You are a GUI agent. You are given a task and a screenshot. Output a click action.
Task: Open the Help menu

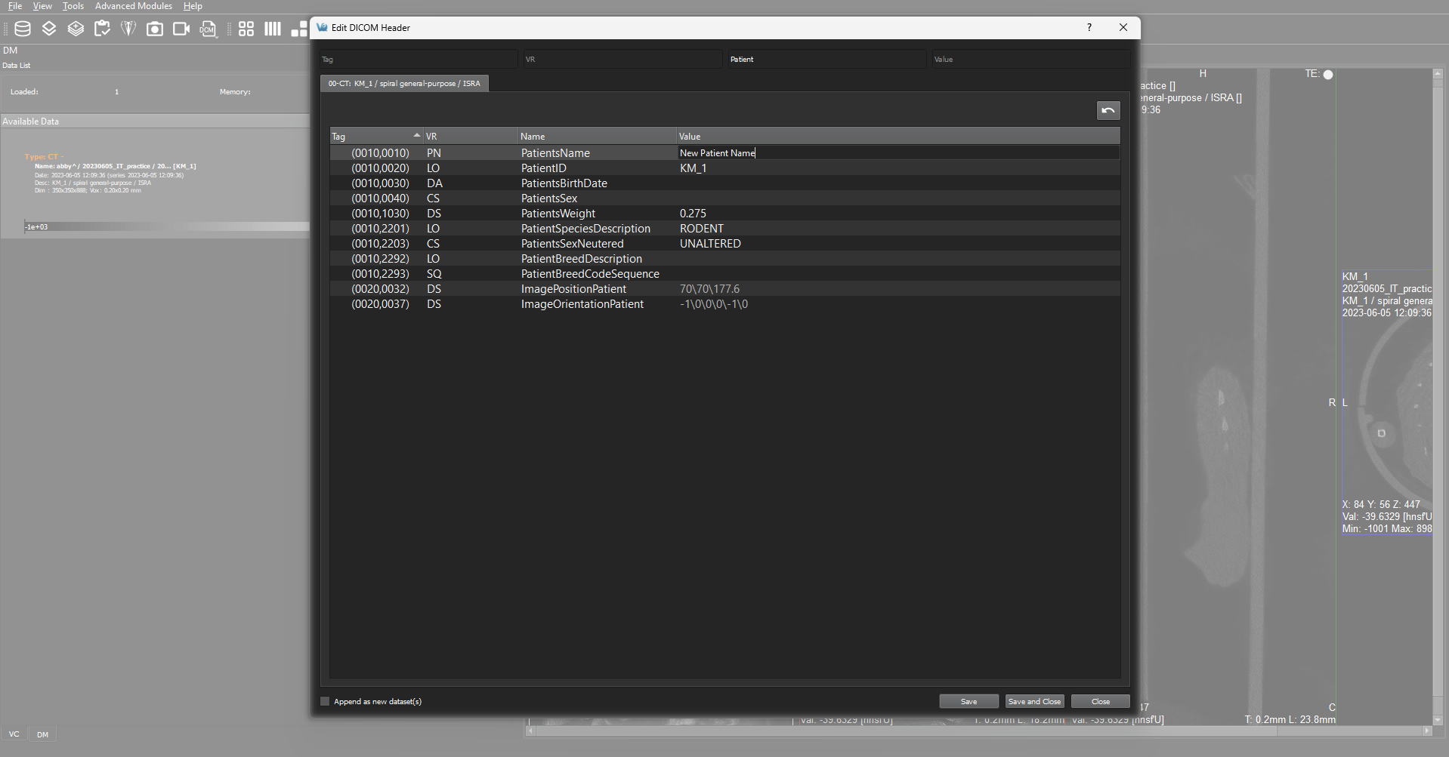[193, 6]
